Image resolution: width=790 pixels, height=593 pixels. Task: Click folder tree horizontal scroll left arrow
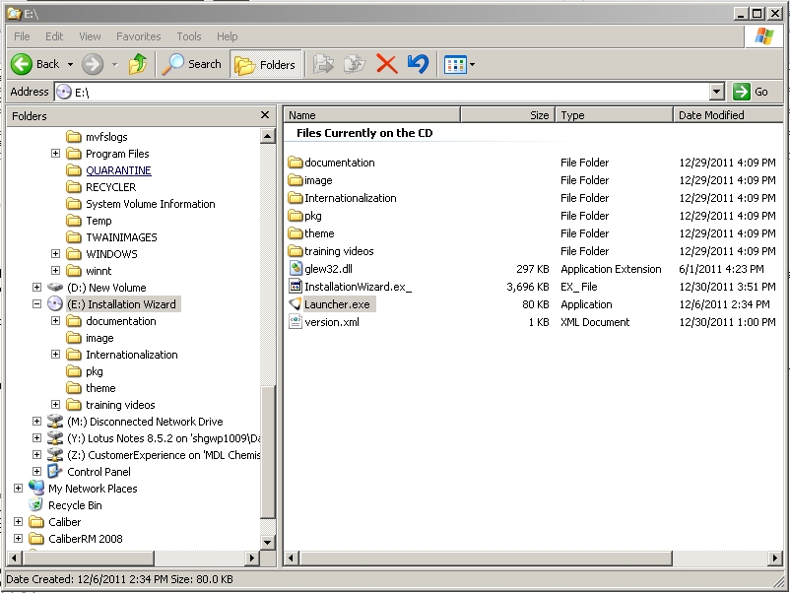coord(14,559)
